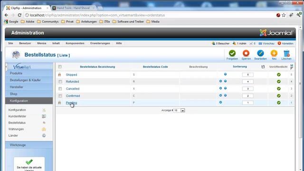Image resolution: width=304 pixels, height=171 pixels.
Task: Reload the page with refresh icon
Action: click(19, 15)
